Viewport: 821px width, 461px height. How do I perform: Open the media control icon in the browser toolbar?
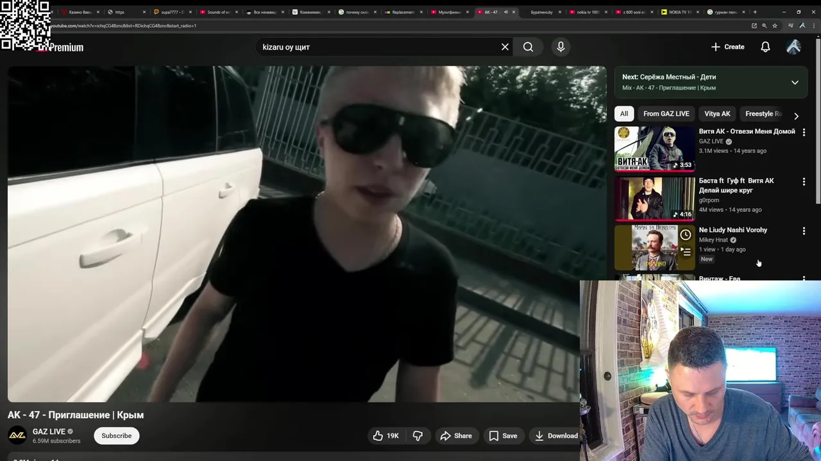coord(791,26)
